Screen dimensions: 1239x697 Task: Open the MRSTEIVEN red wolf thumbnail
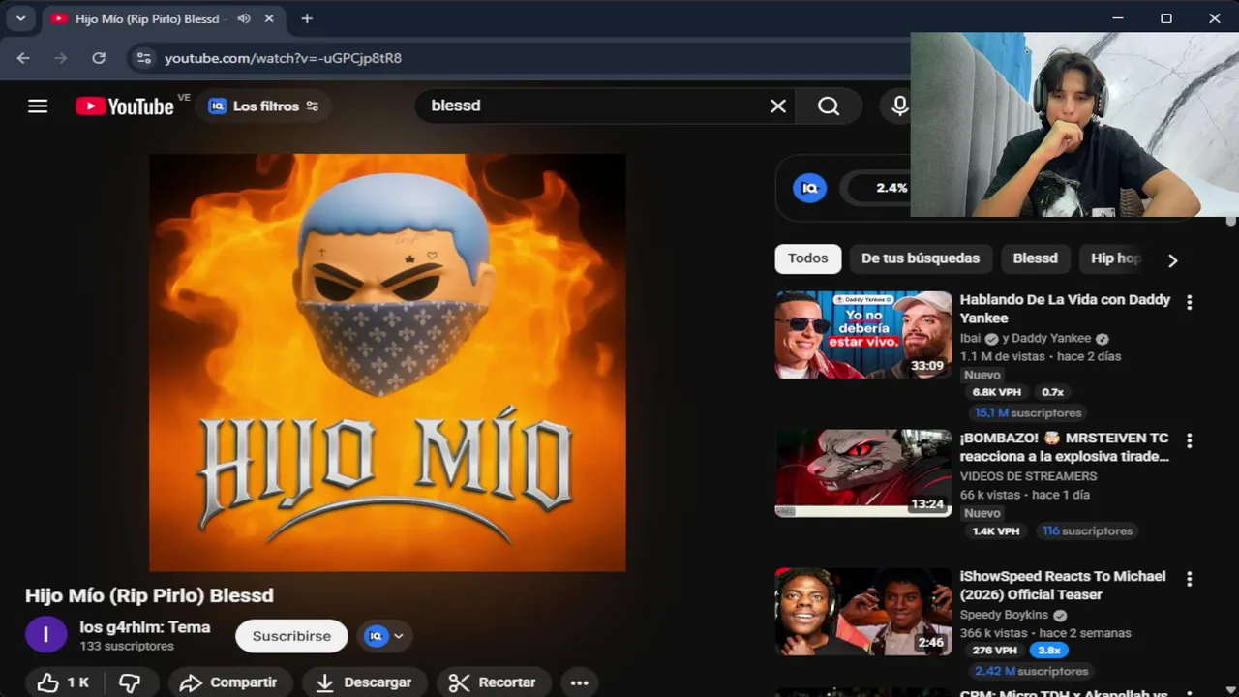point(863,473)
